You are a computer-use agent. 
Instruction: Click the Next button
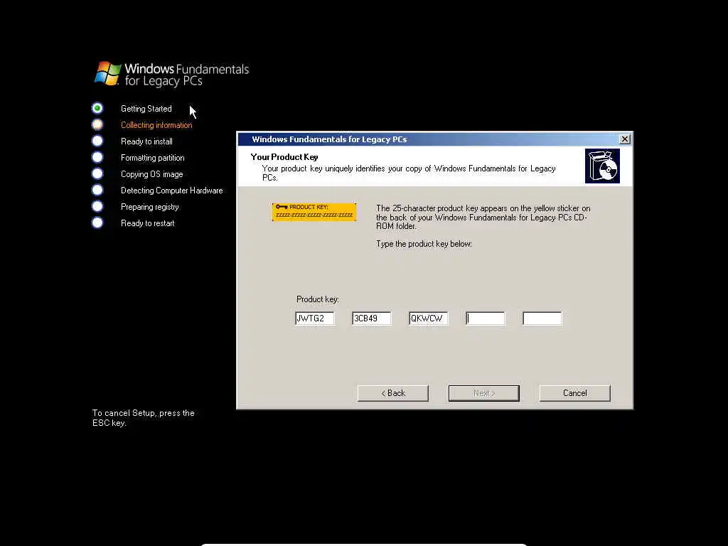click(483, 393)
